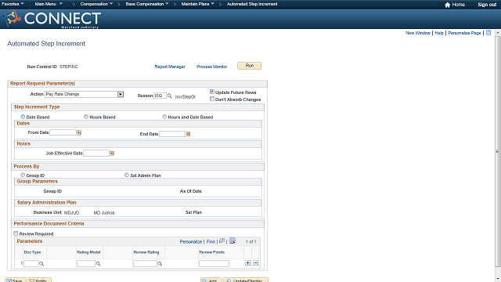Expand Compensation breadcrumb menu
Image resolution: width=501 pixels, height=282 pixels.
pos(96,4)
